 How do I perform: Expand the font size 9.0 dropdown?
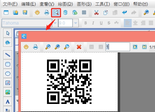point(76,23)
